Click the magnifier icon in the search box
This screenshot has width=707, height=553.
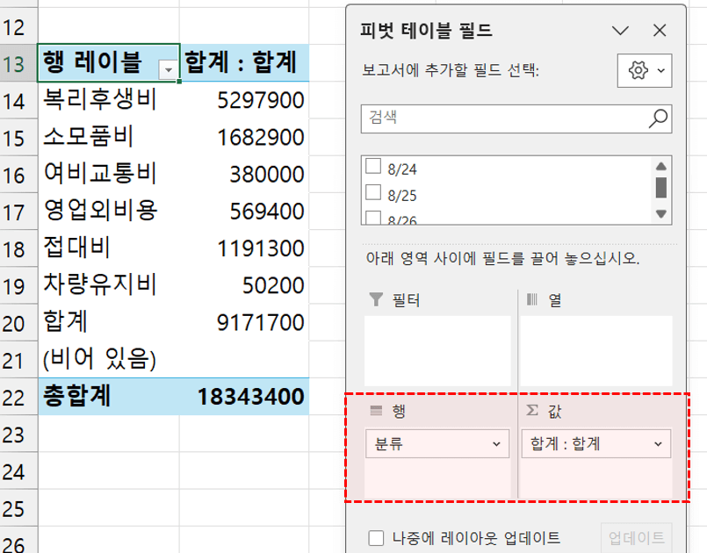point(655,117)
